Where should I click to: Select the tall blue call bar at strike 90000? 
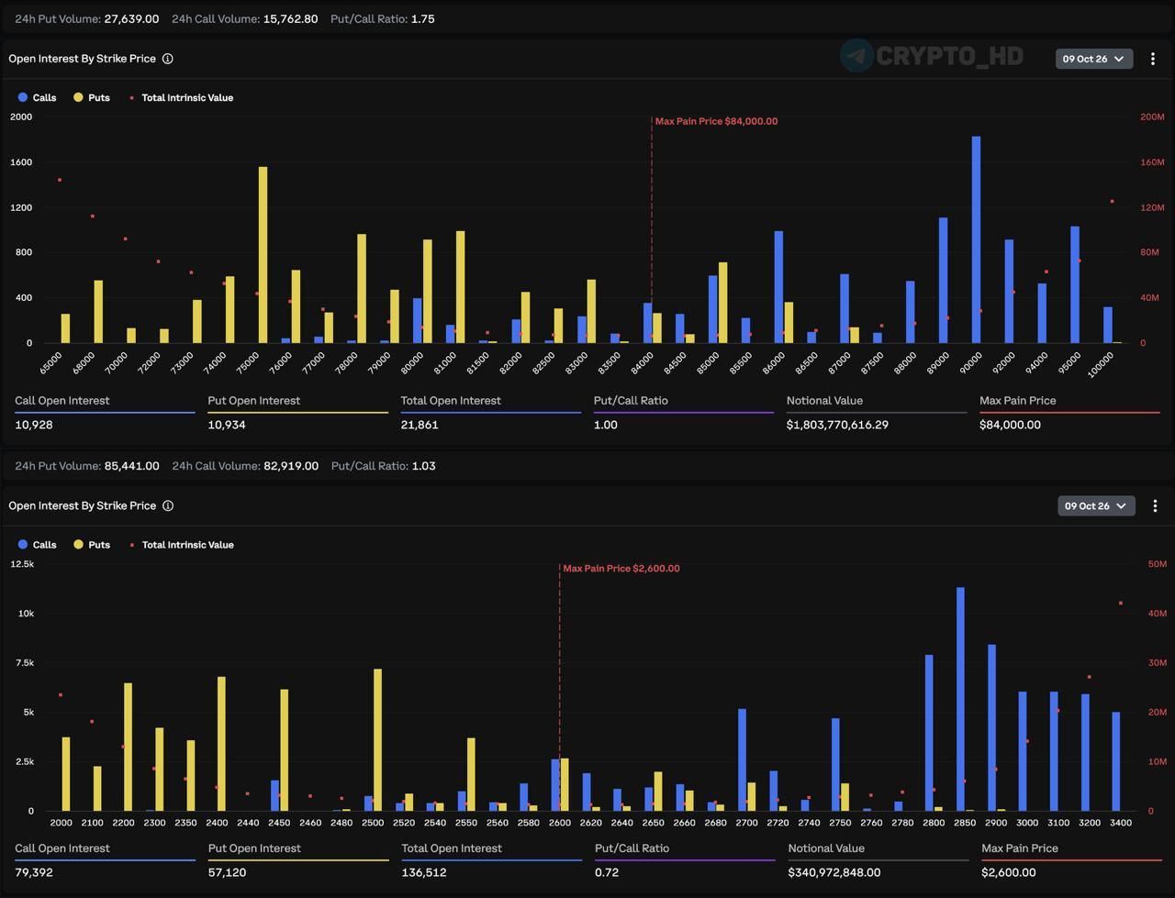coord(976,239)
